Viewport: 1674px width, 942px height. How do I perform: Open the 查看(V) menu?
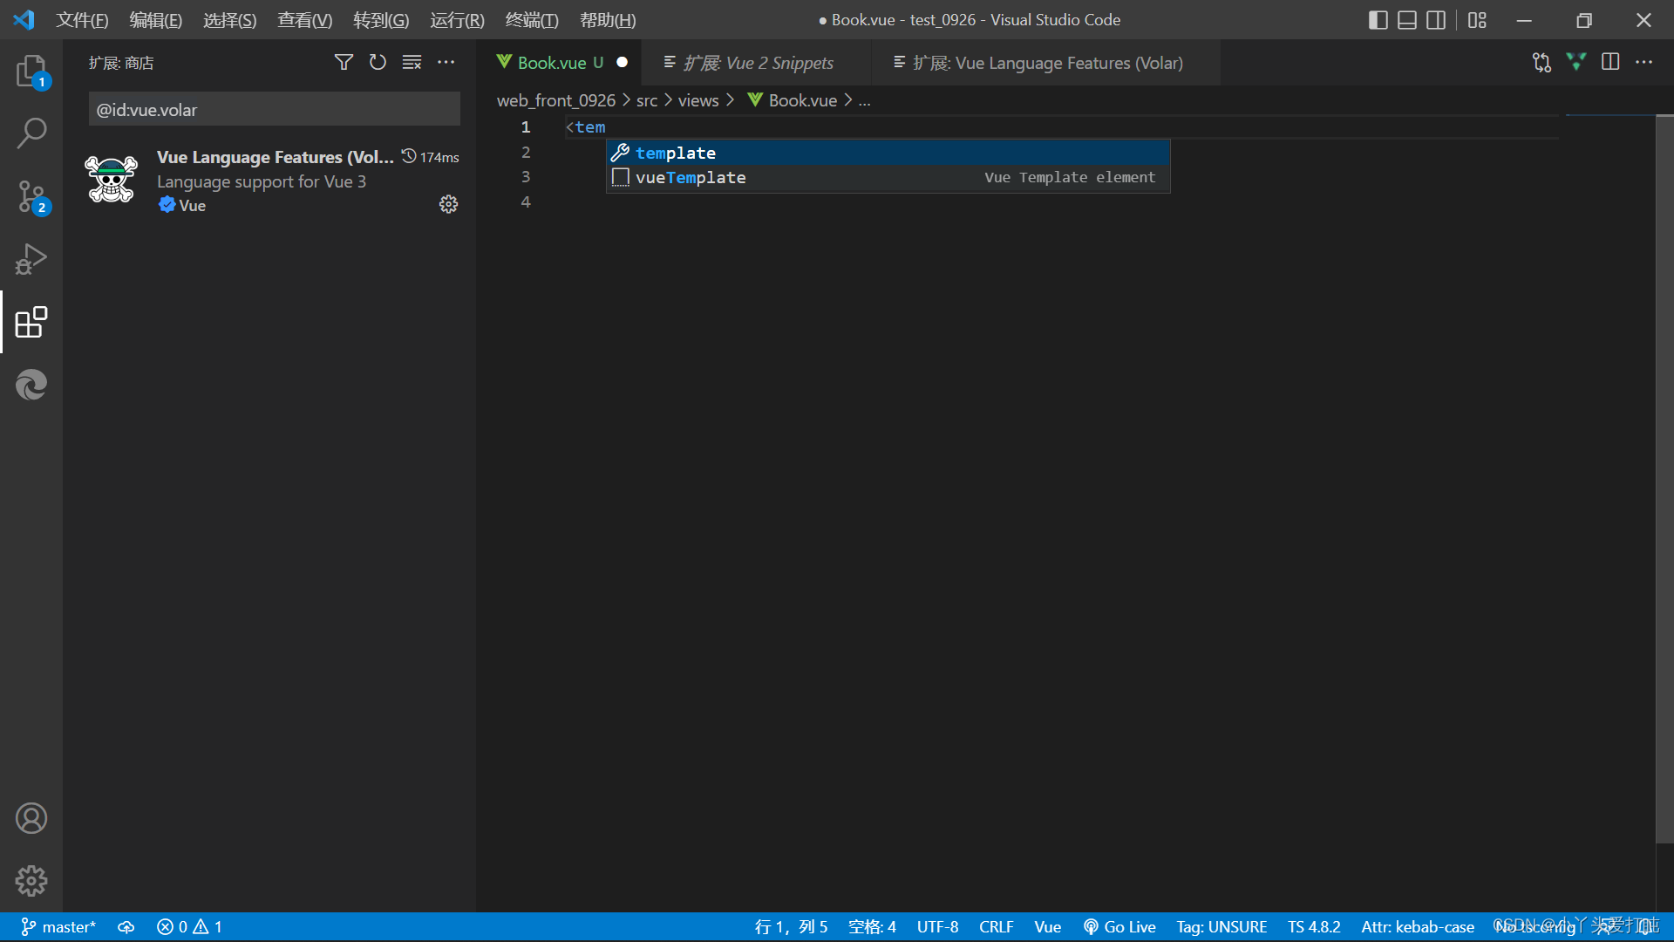304,20
